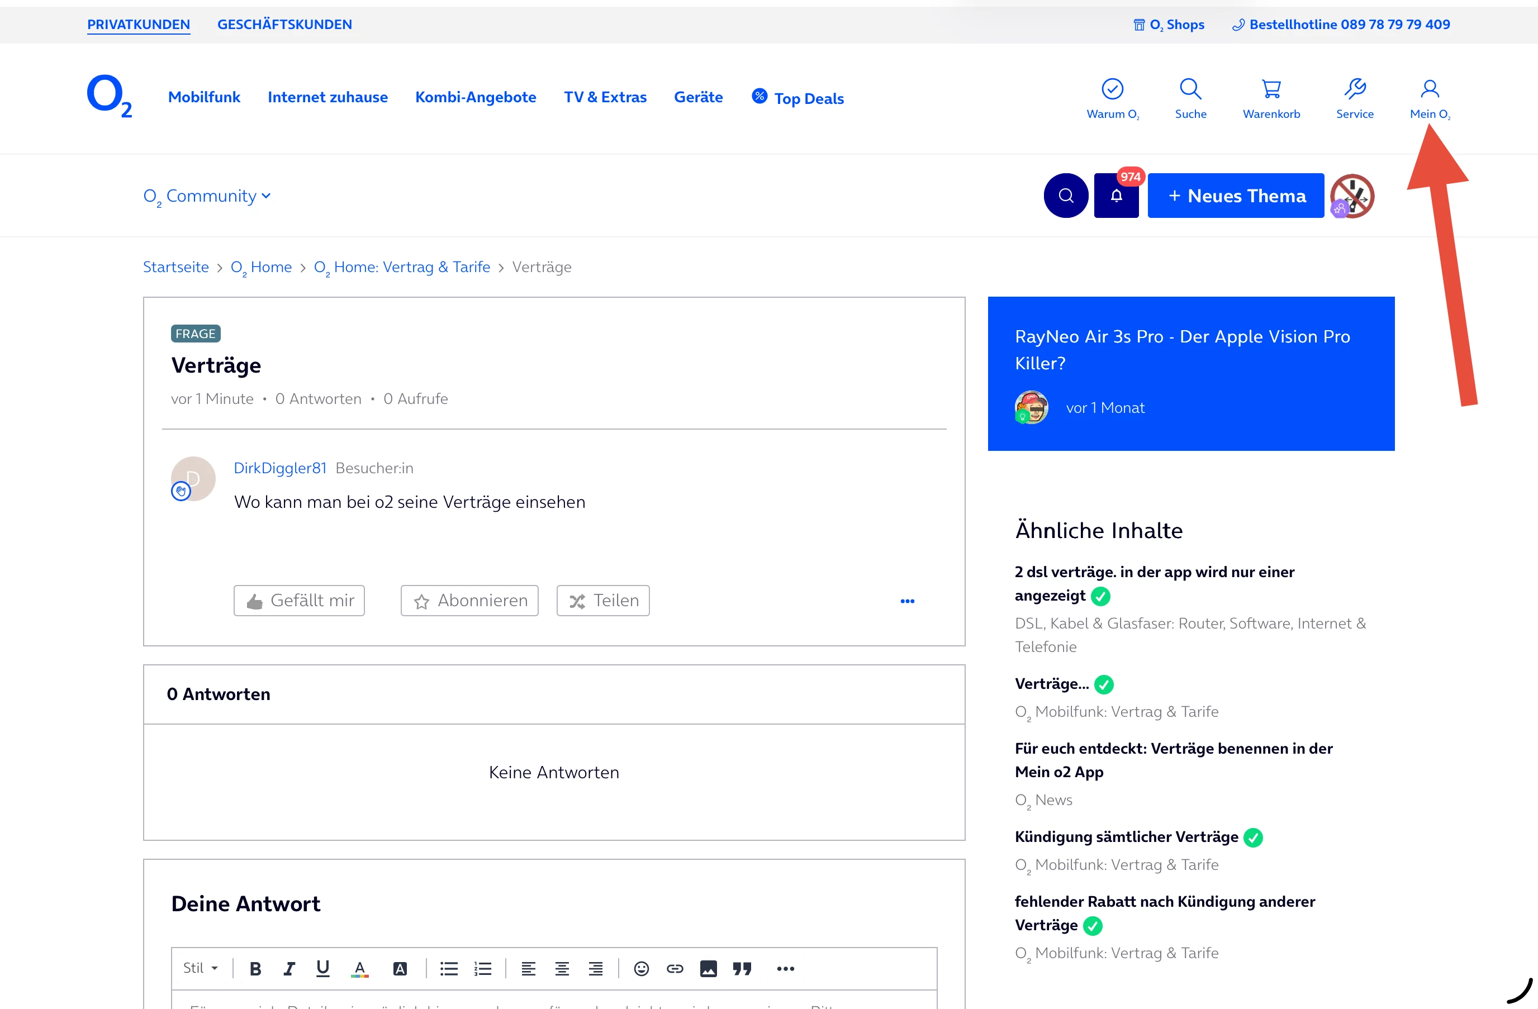Insert a quote block in the editor

pos(742,968)
